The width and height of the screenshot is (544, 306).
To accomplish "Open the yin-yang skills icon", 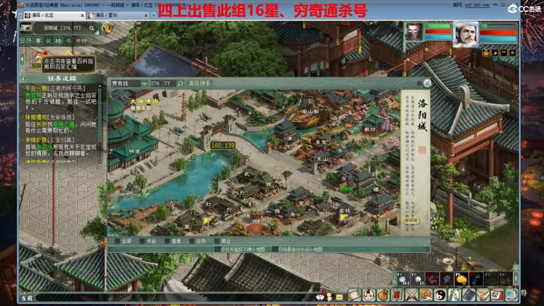I will pos(440,295).
